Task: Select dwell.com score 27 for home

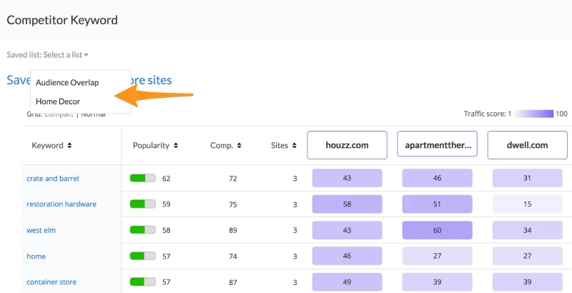Action: point(527,256)
